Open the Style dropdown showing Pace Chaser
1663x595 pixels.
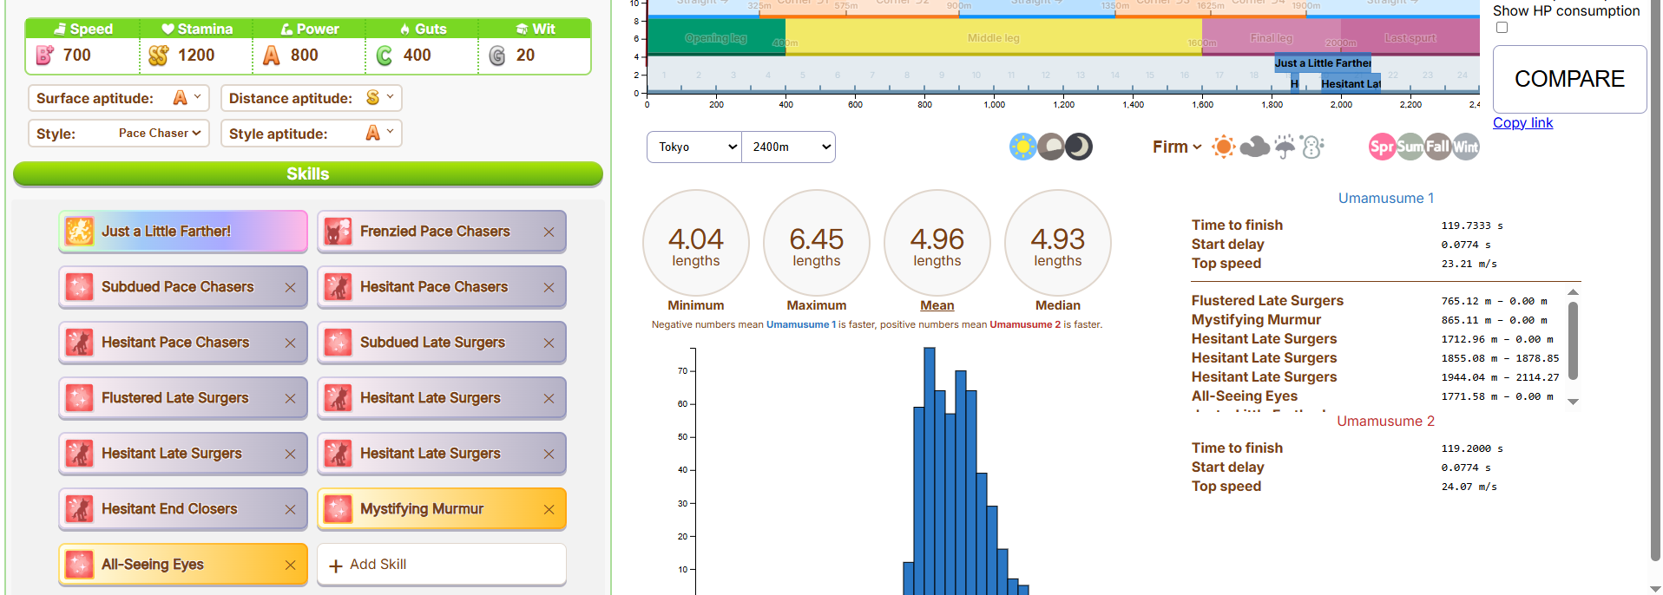coord(160,134)
